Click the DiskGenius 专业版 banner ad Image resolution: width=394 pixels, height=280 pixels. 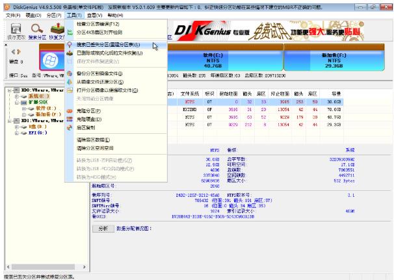click(269, 31)
